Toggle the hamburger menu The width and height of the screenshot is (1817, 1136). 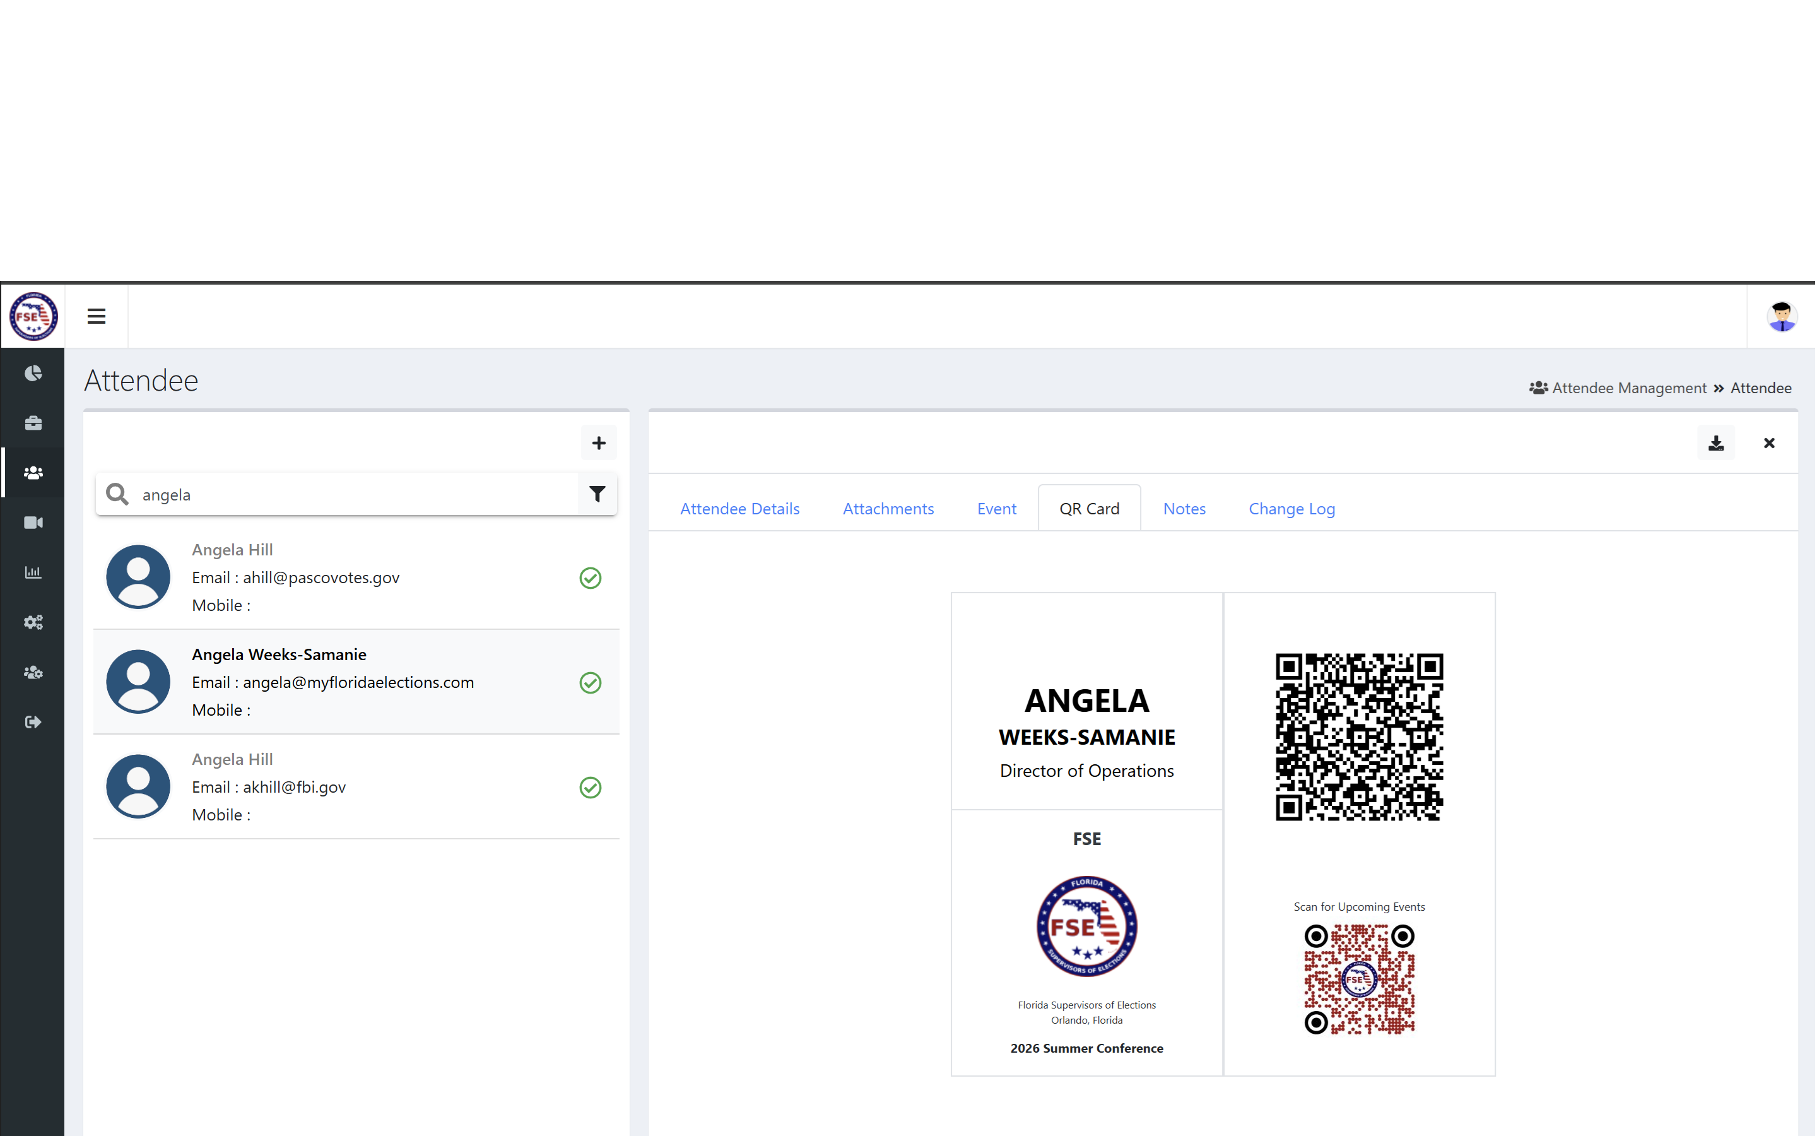pyautogui.click(x=96, y=316)
